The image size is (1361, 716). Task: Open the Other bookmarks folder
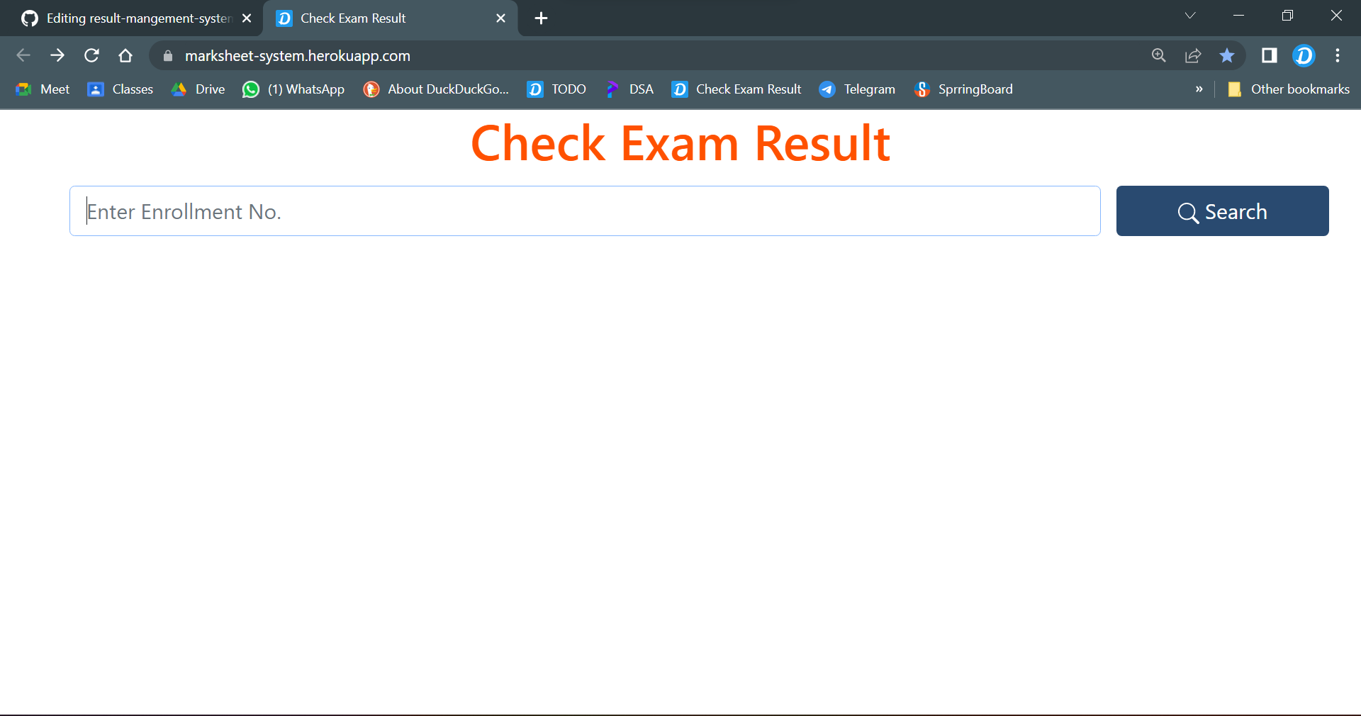[1288, 89]
